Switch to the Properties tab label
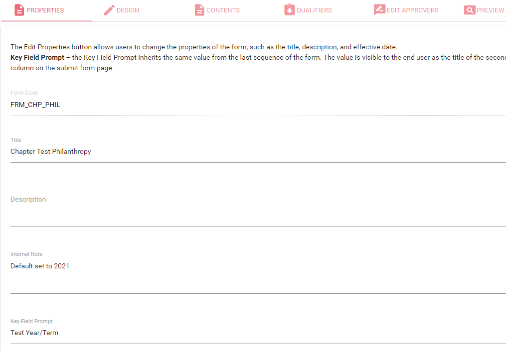The width and height of the screenshot is (506, 351). pyautogui.click(x=45, y=10)
